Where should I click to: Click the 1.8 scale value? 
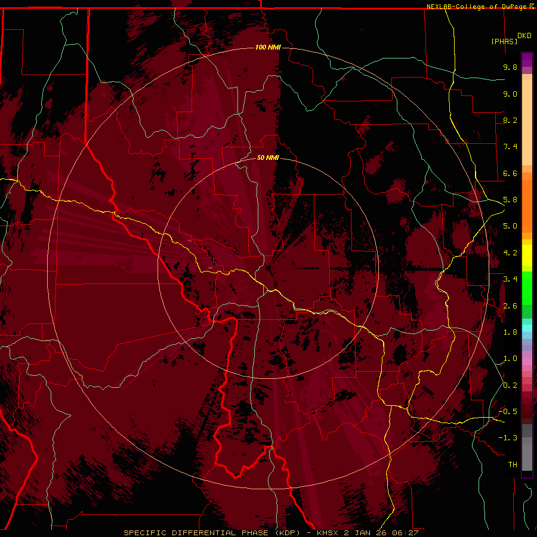[510, 332]
